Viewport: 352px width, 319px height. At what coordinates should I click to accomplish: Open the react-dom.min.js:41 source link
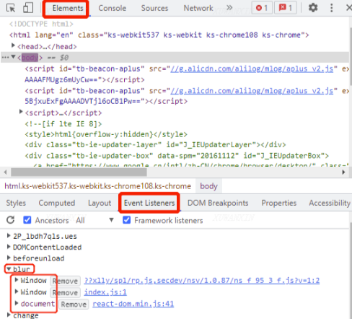[133, 304]
